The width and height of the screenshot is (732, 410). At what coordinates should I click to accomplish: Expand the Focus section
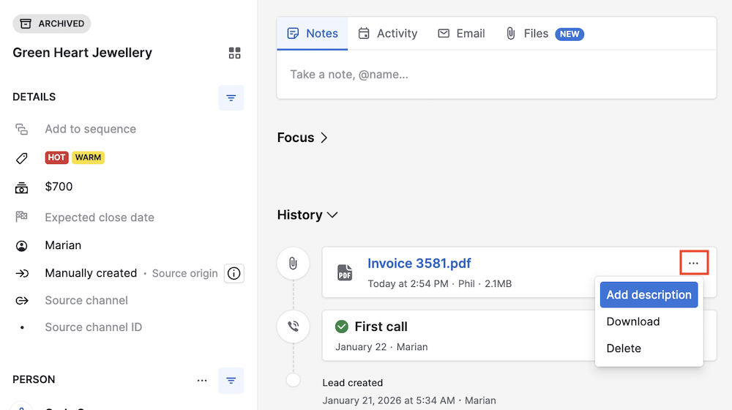[x=302, y=138]
